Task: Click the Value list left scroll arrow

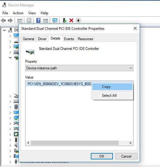Action: pos(28,143)
